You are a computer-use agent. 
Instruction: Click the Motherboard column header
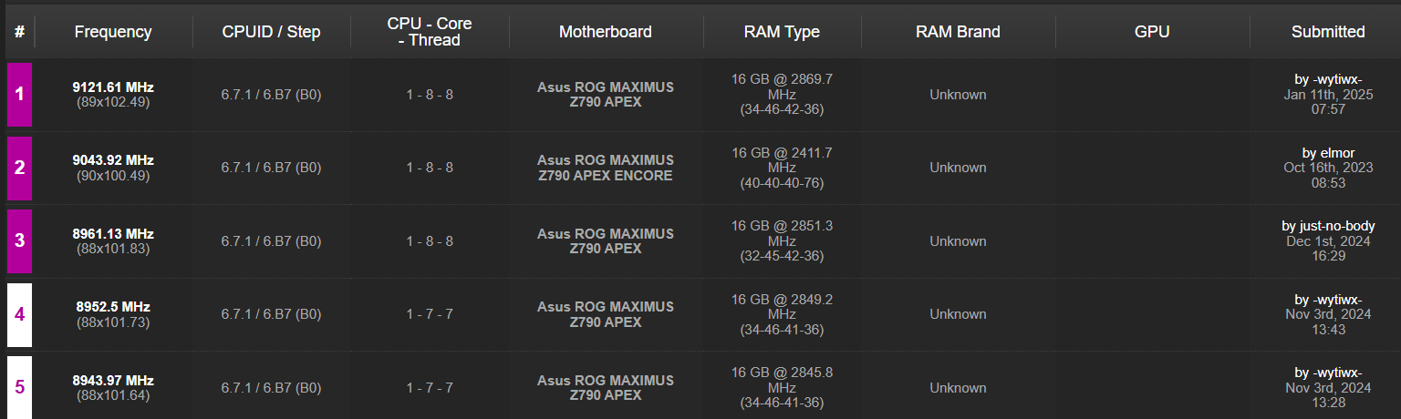pyautogui.click(x=605, y=32)
